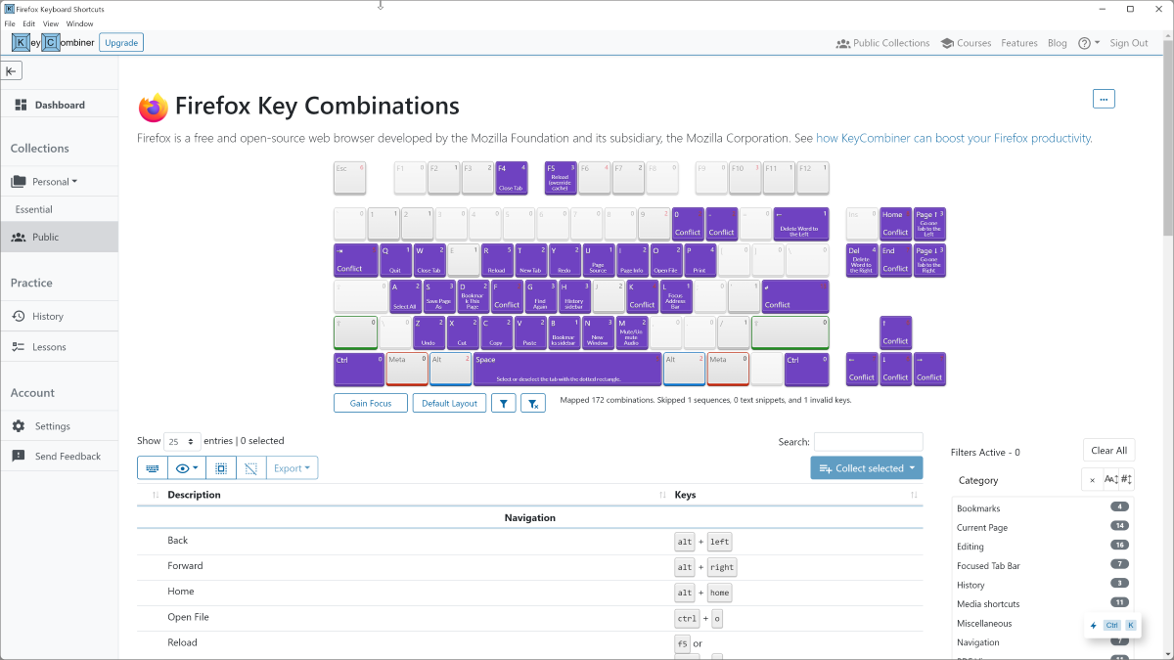This screenshot has height=660, width=1174.
Task: Open Courses in top bar
Action: pos(966,43)
